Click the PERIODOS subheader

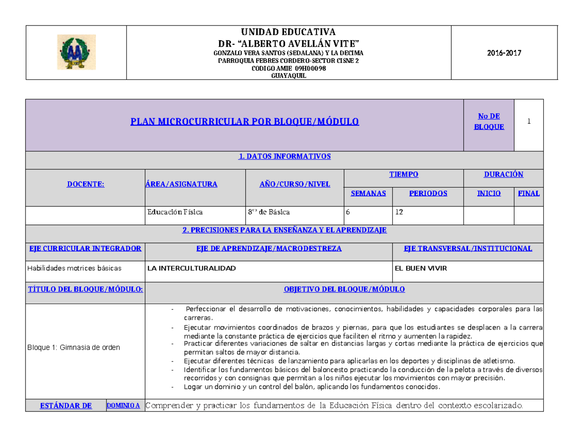click(428, 193)
